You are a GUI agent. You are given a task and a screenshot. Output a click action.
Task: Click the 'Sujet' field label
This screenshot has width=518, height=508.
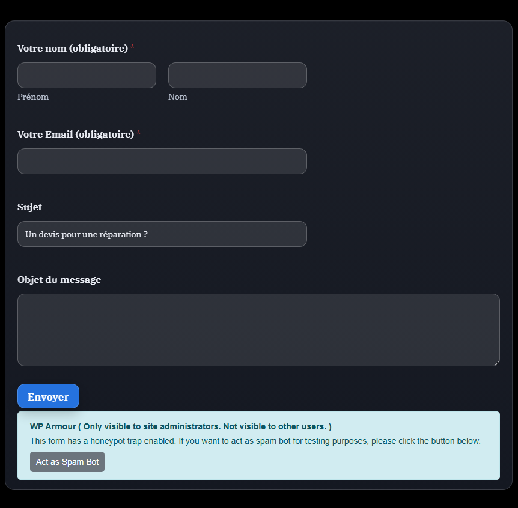tap(29, 207)
